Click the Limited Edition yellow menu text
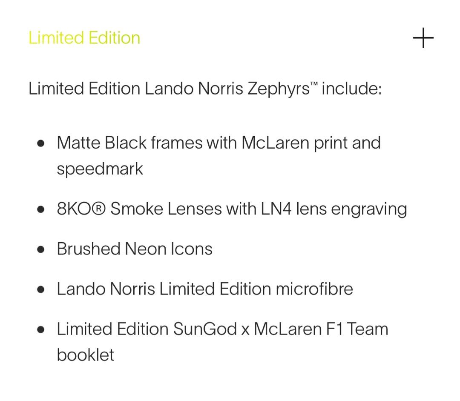Viewport: 460px width, 401px height. click(x=84, y=38)
